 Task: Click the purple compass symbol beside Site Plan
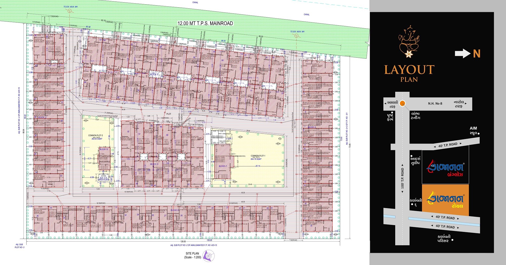click(208, 256)
